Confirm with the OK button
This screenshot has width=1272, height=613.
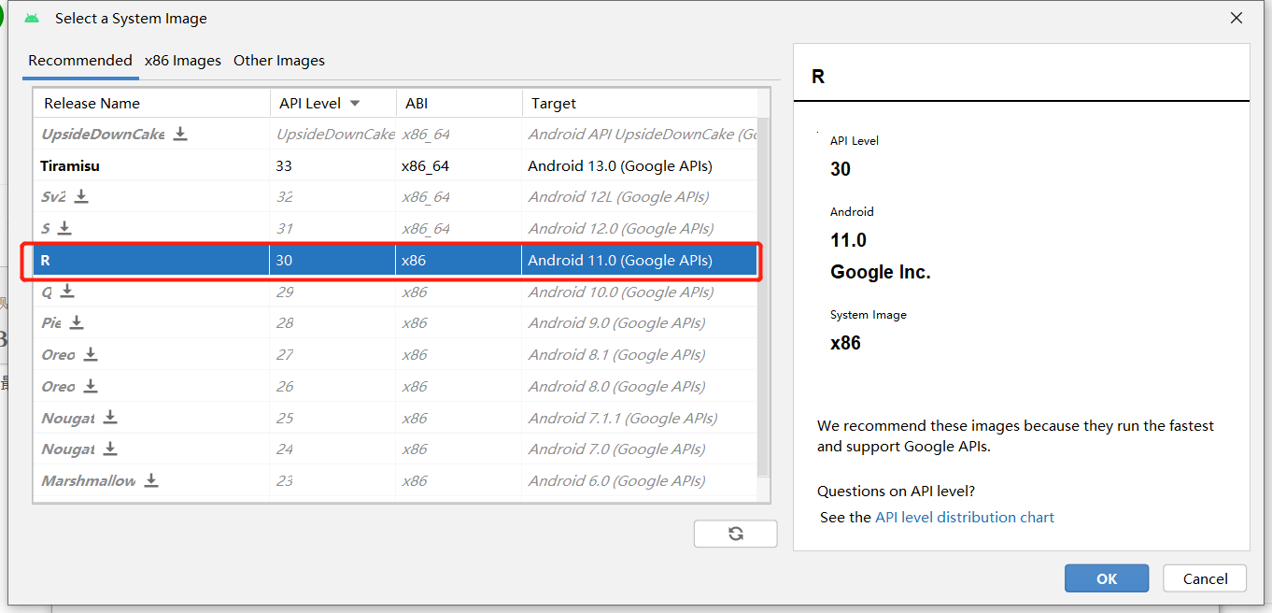tap(1107, 578)
